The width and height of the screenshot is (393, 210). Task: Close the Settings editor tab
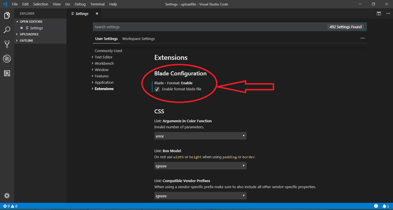click(97, 14)
